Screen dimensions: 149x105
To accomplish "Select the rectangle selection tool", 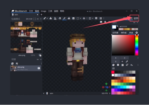I will coord(78,18).
